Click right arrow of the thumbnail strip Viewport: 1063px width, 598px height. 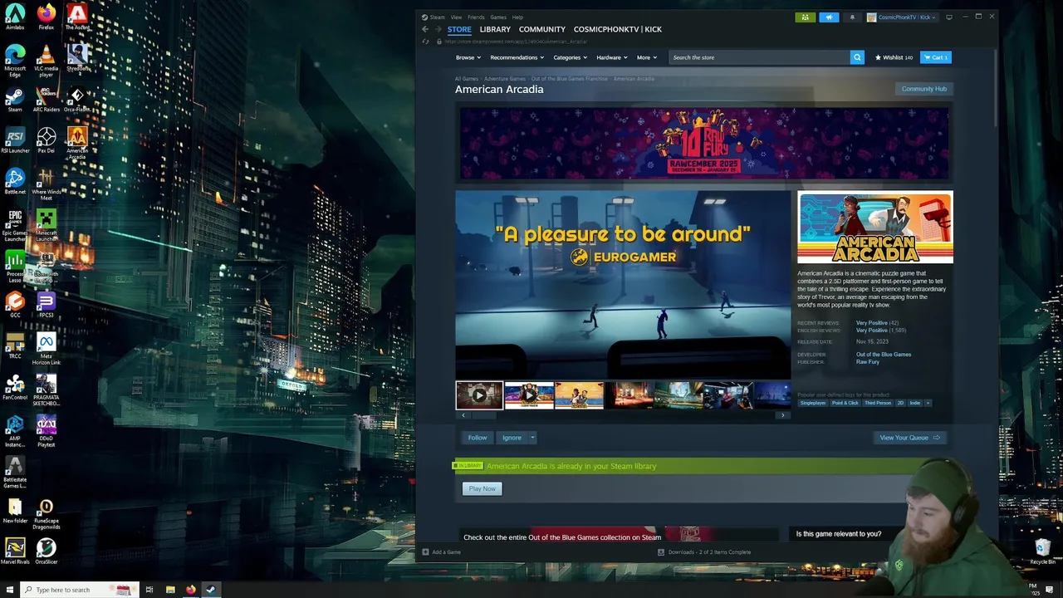(x=782, y=415)
